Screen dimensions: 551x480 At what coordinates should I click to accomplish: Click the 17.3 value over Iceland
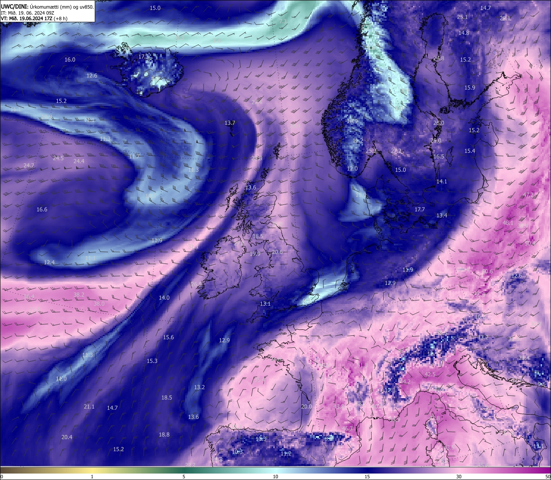point(144,56)
